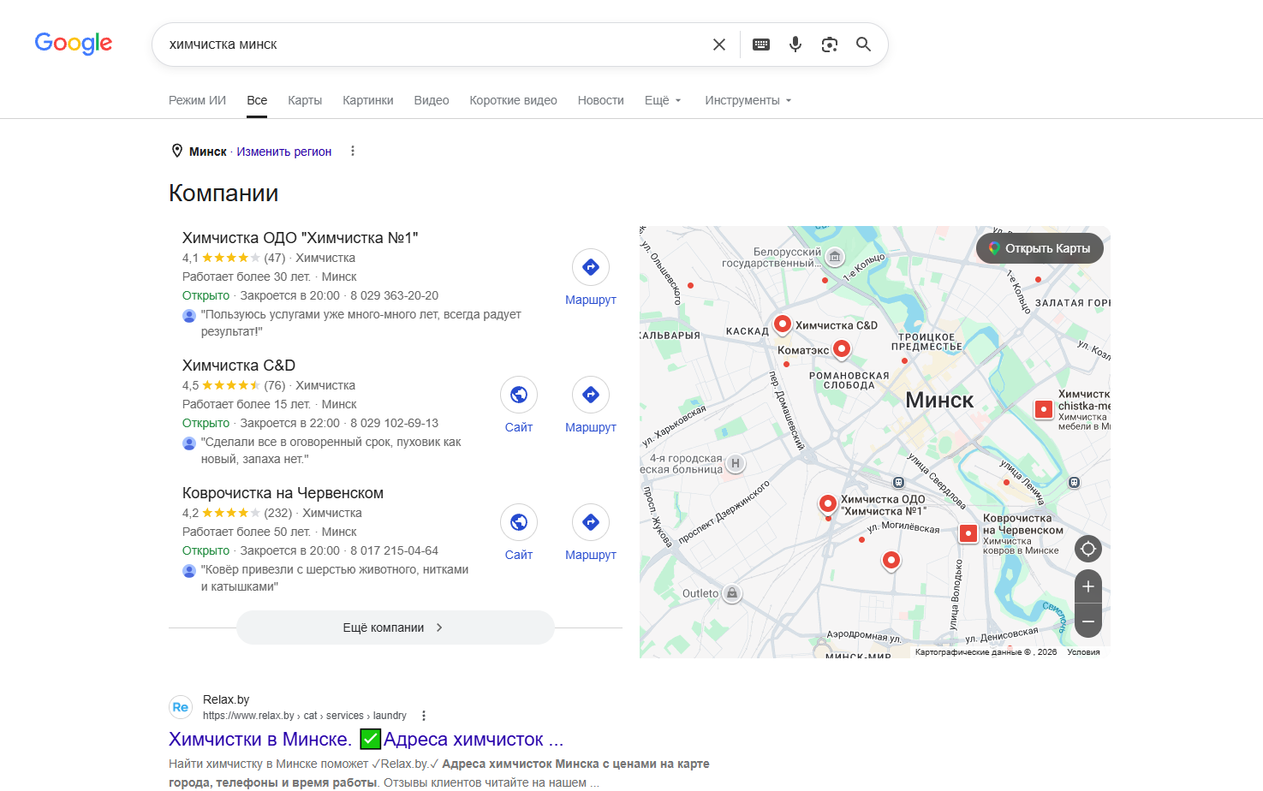Open Химчистка ОДО "Химчистка №1" listing title

click(x=300, y=238)
